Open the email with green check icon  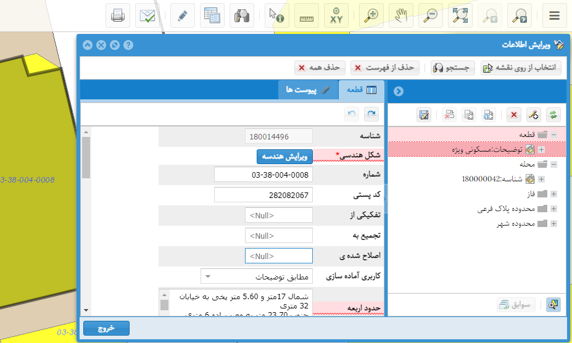tap(147, 15)
